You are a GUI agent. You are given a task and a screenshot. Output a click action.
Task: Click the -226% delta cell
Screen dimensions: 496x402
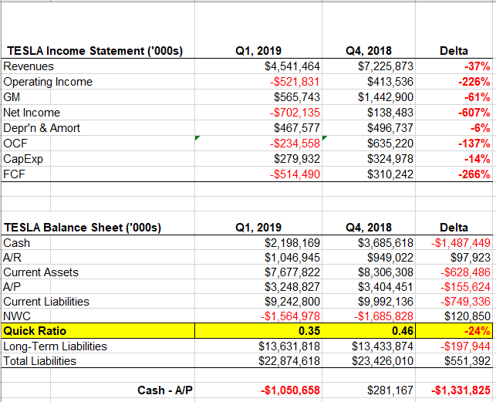tap(474, 82)
